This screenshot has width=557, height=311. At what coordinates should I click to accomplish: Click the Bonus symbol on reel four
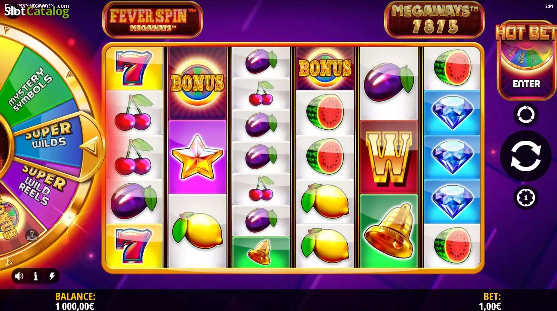tap(325, 69)
